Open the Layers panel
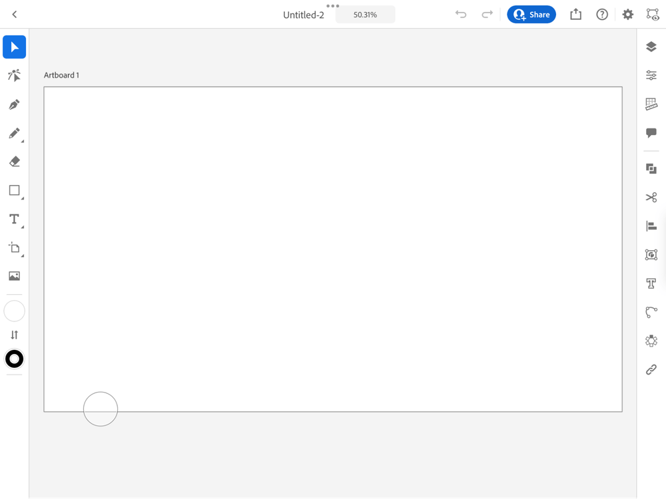666x499 pixels. point(651,47)
